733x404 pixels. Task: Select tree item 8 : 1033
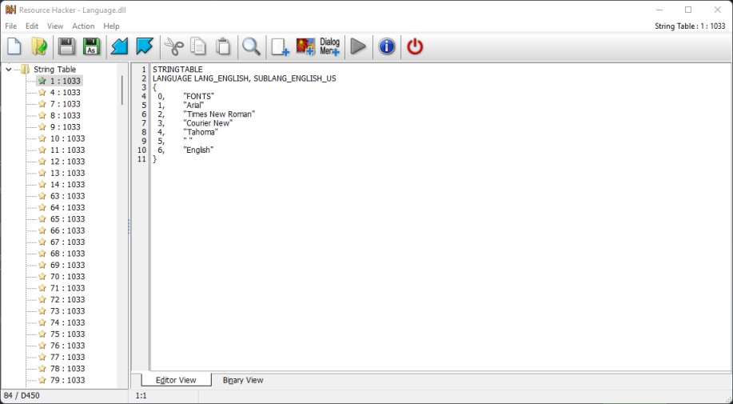pyautogui.click(x=65, y=115)
